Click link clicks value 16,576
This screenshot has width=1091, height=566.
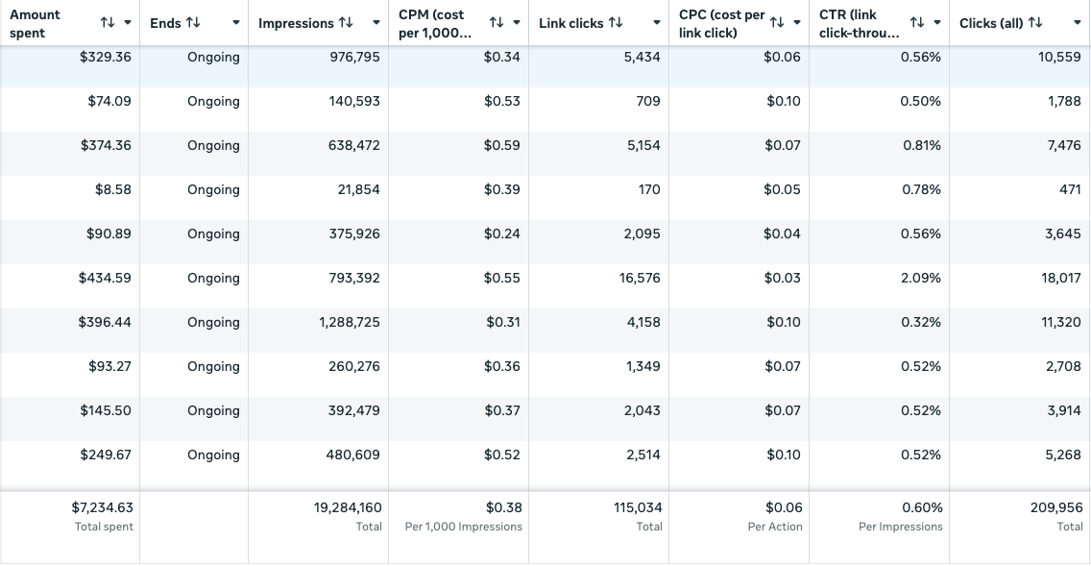640,278
